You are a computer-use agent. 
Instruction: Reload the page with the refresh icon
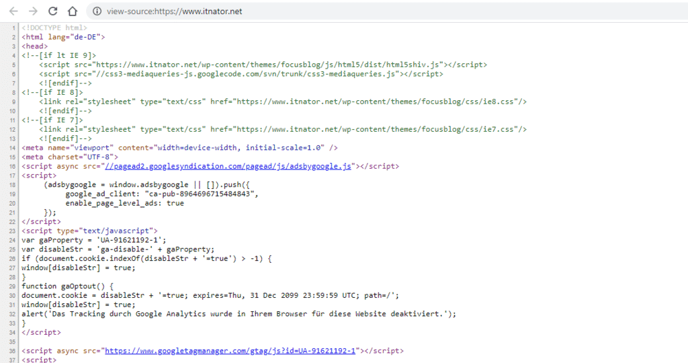52,11
